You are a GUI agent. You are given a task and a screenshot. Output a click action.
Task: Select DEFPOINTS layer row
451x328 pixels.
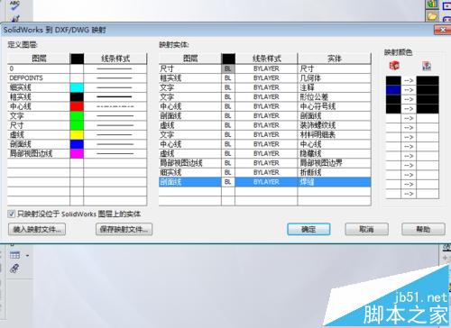click(39, 78)
